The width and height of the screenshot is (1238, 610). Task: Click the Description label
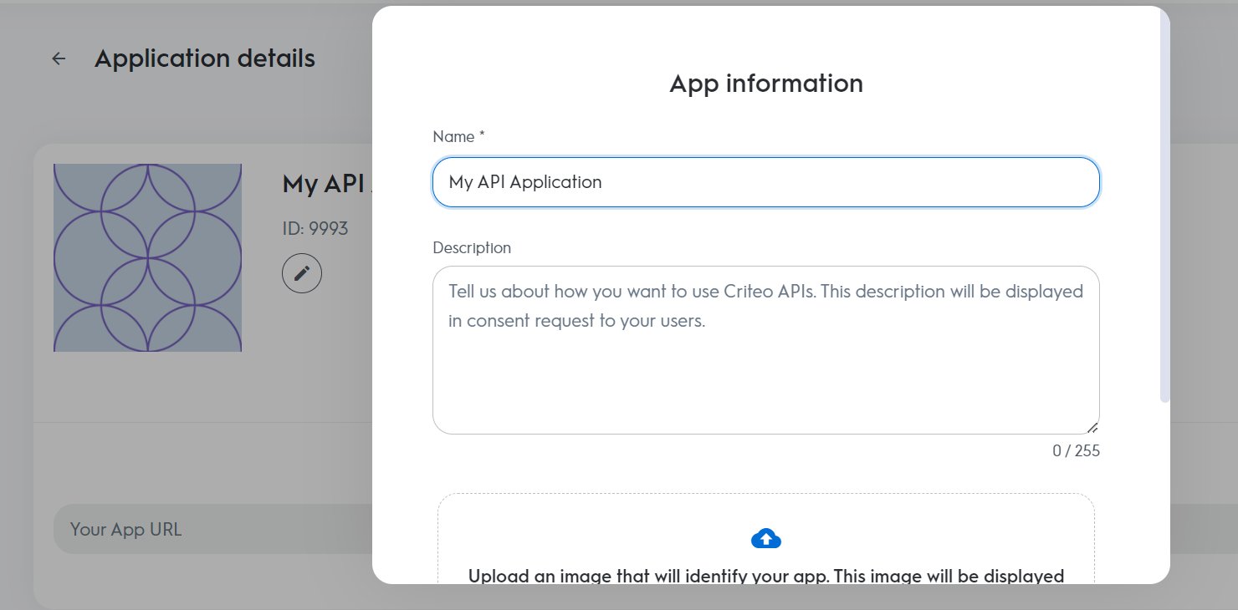[472, 247]
